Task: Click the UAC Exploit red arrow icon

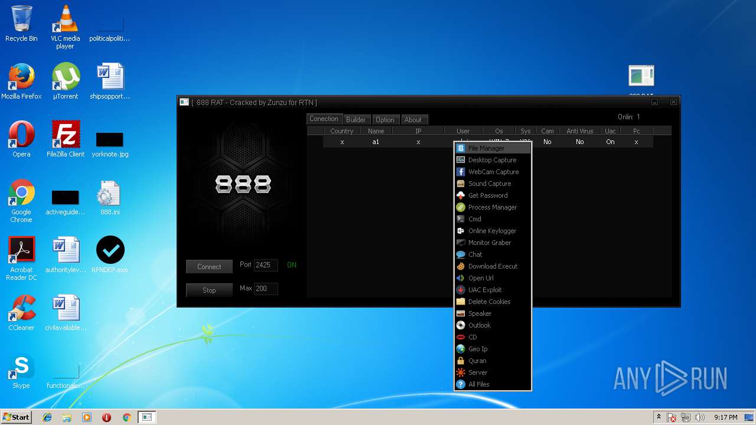Action: point(461,290)
